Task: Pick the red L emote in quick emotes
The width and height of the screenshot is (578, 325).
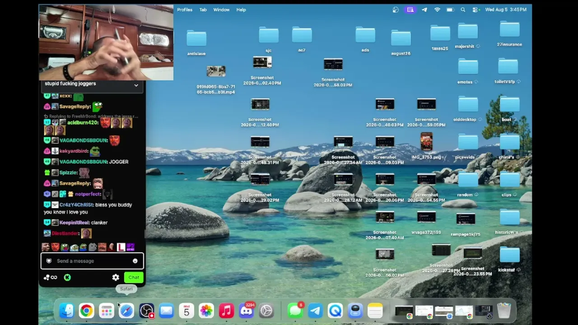Action: [x=121, y=247]
